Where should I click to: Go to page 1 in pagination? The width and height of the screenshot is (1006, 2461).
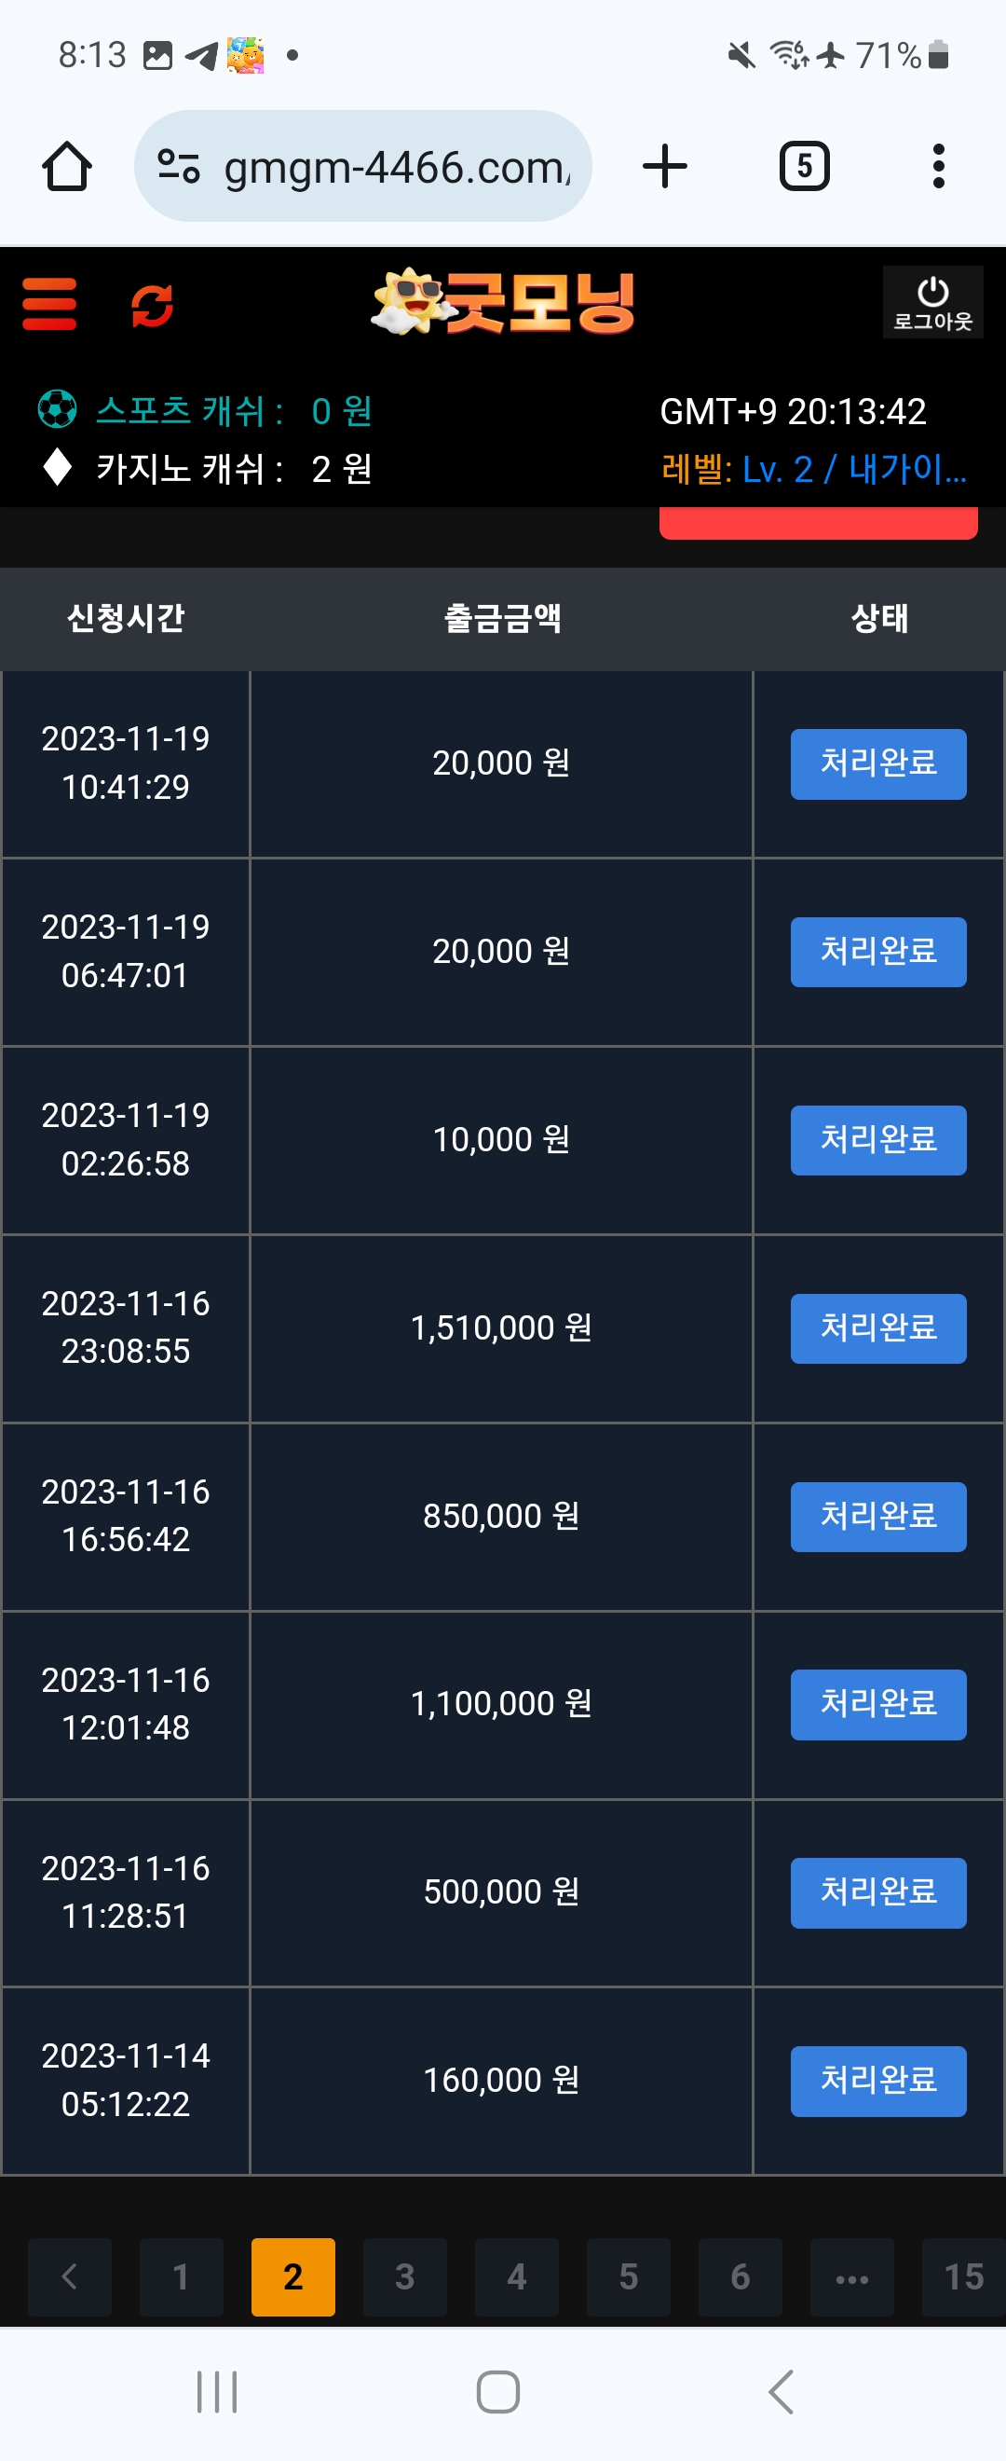coord(182,2276)
